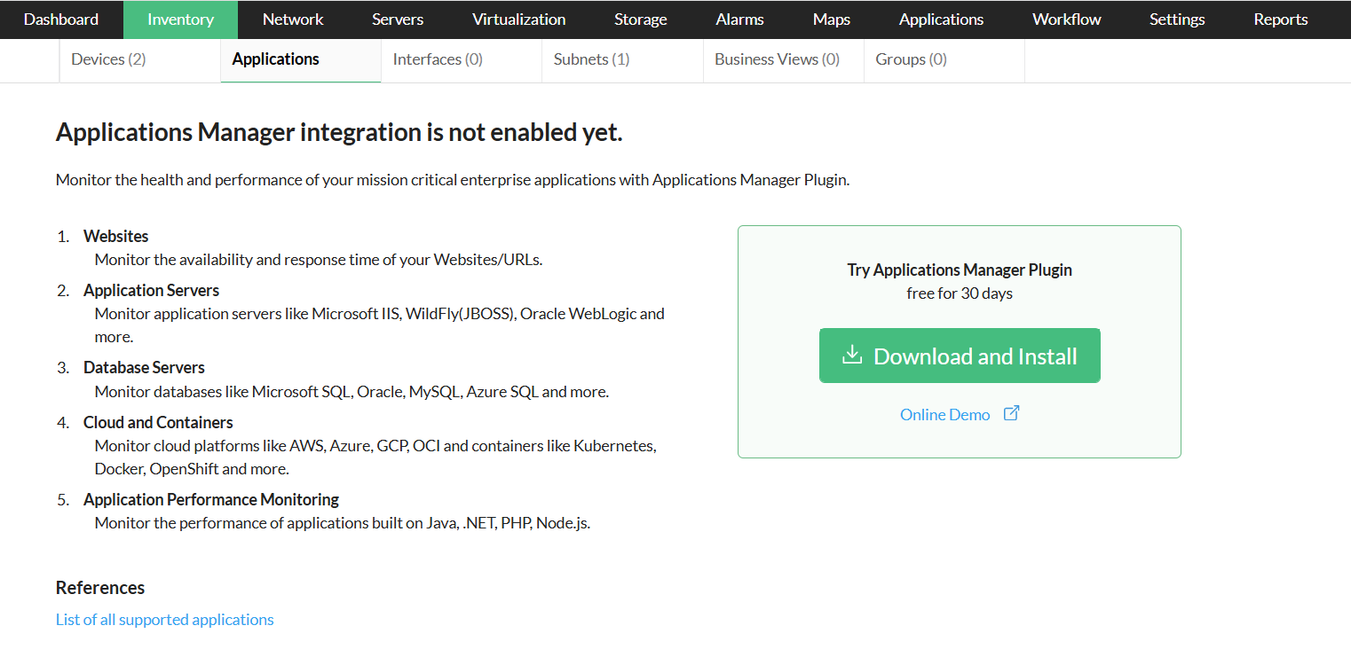Open List of all supported applications
The width and height of the screenshot is (1351, 657).
(165, 620)
